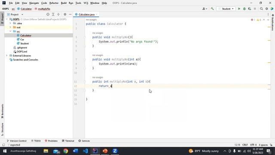Click the Stop process icon
The height and width of the screenshot is (155, 275).
(255, 9)
